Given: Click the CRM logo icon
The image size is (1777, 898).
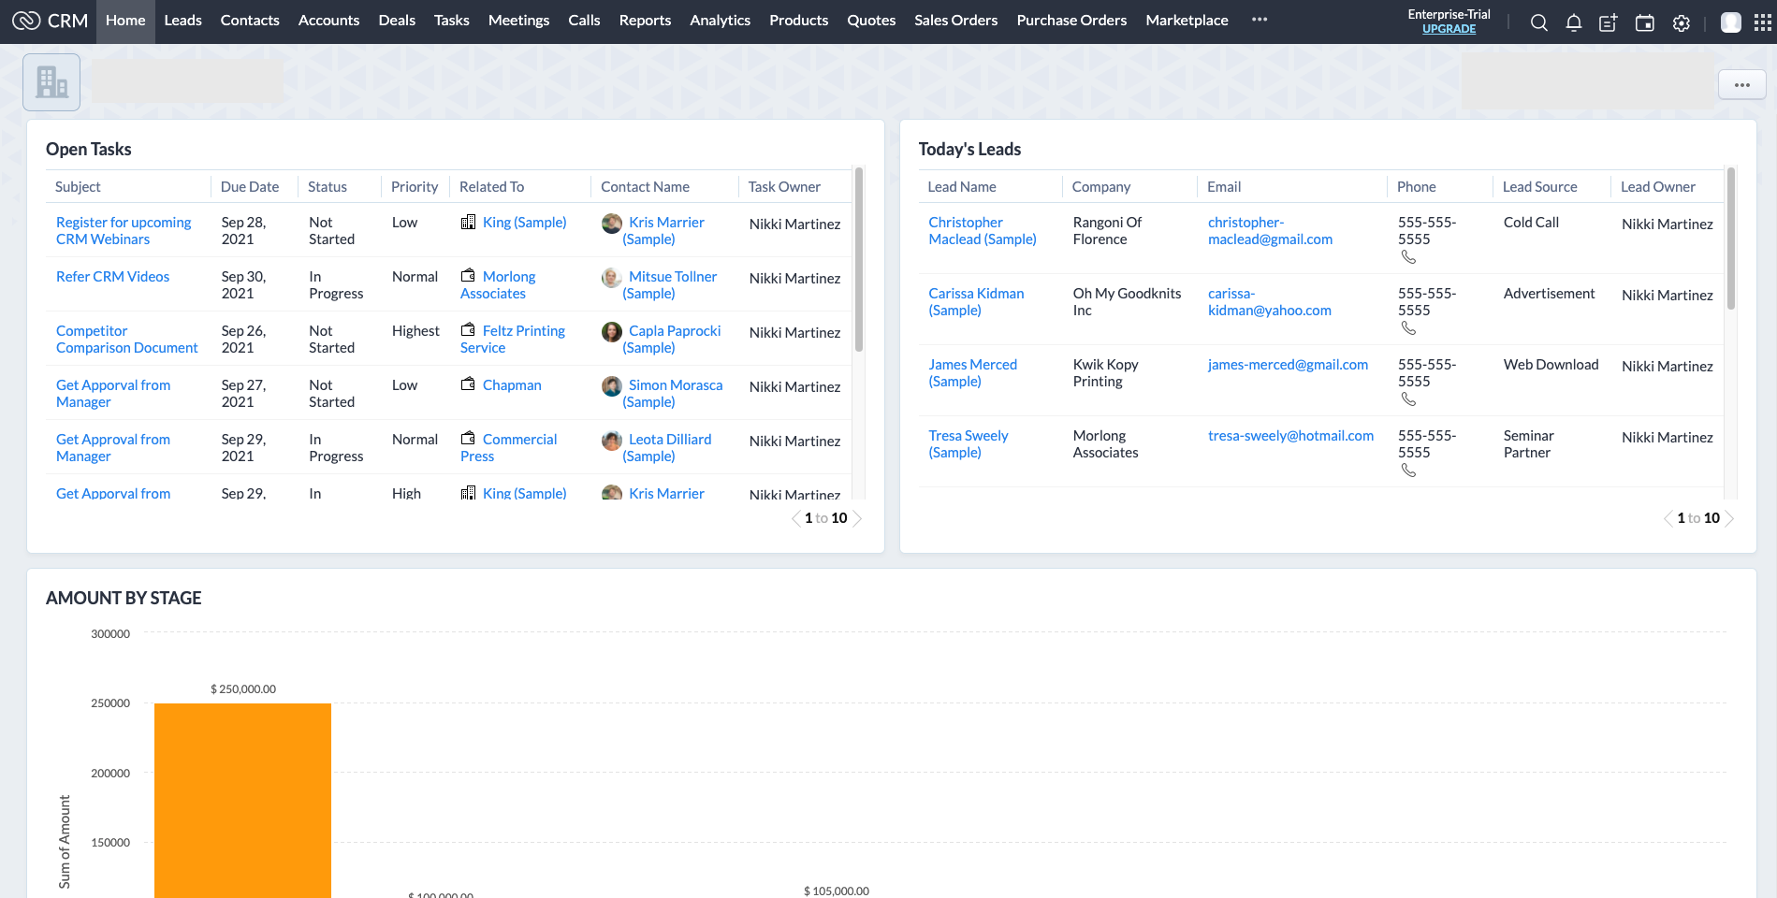Looking at the screenshot, I should click(26, 21).
